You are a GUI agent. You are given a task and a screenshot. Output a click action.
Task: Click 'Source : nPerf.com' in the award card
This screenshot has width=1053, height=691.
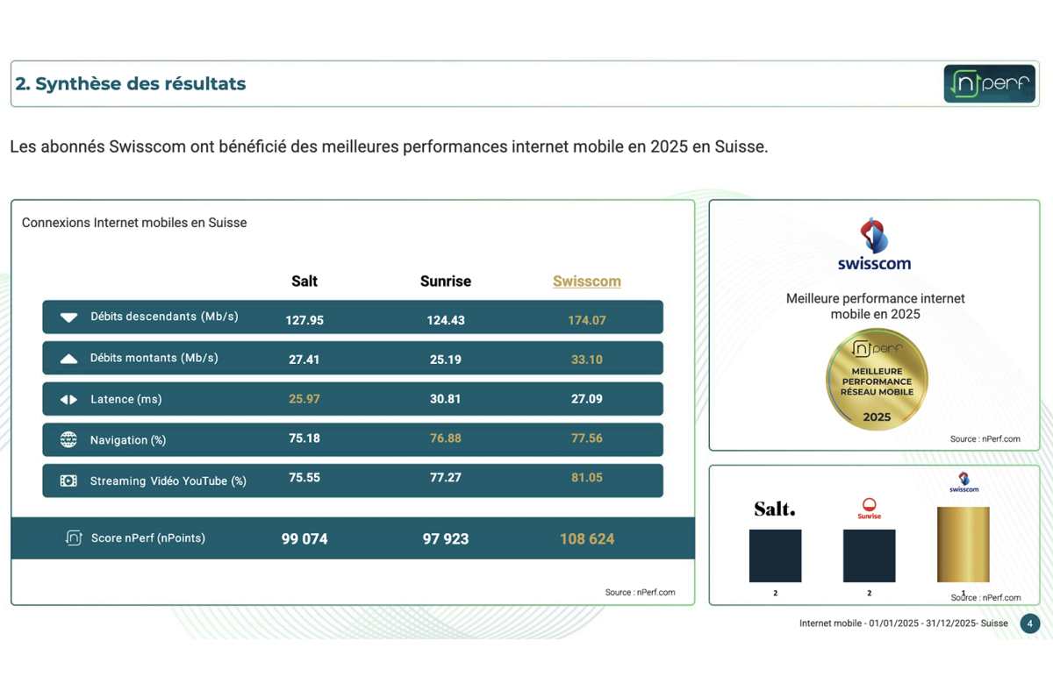pos(985,439)
